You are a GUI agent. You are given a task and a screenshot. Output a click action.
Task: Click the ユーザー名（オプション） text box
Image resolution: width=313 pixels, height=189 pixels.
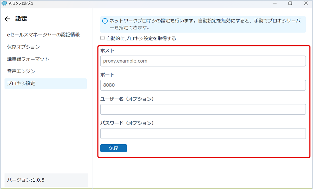point(203,109)
